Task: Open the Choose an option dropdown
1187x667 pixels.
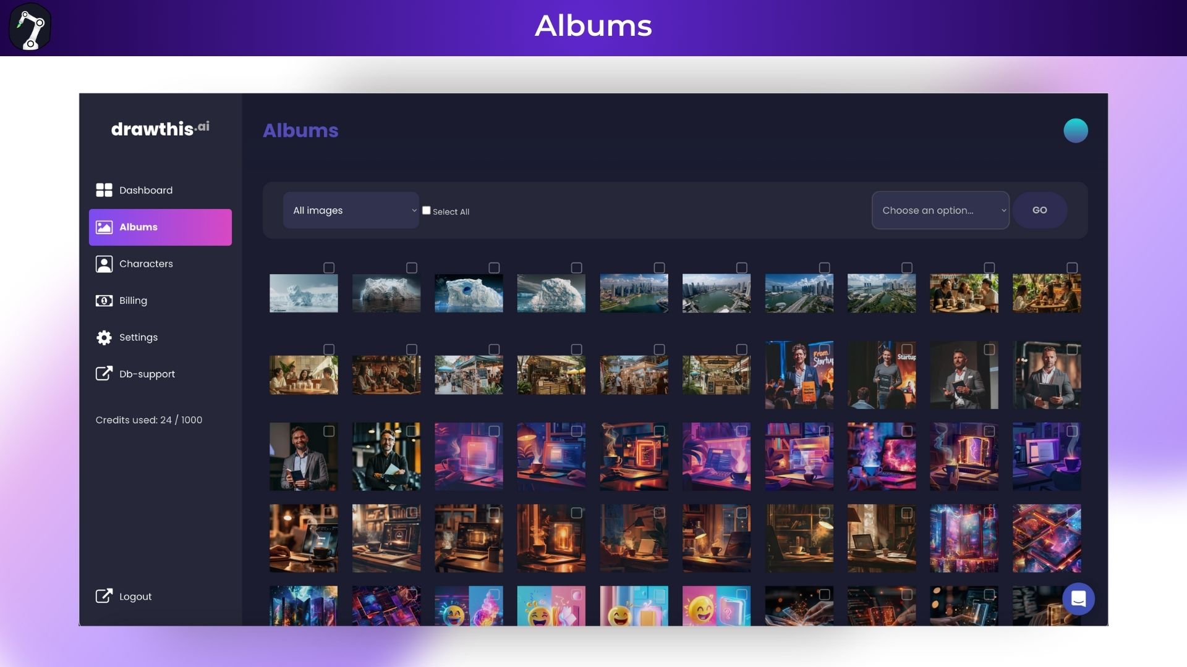Action: (940, 211)
